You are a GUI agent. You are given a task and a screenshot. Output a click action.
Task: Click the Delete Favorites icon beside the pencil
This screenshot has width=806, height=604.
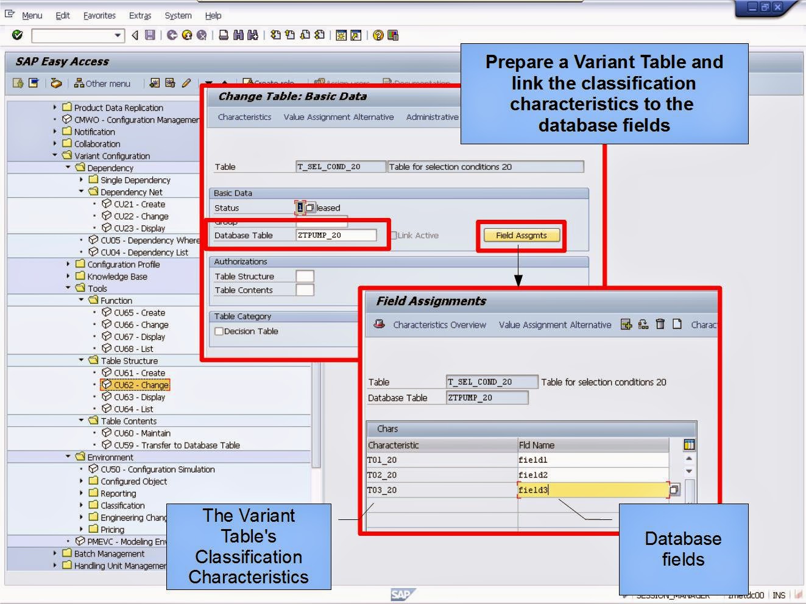170,83
